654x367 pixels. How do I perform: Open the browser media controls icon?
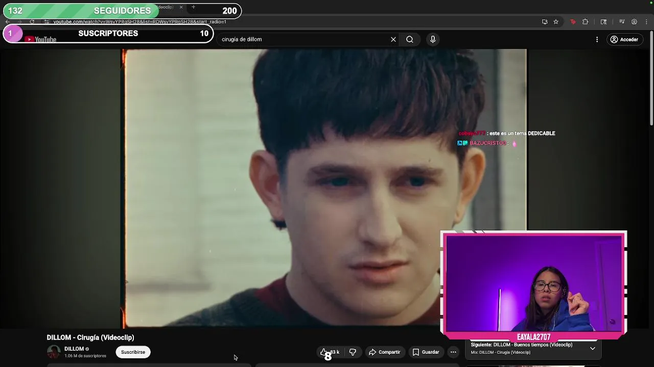pyautogui.click(x=622, y=22)
